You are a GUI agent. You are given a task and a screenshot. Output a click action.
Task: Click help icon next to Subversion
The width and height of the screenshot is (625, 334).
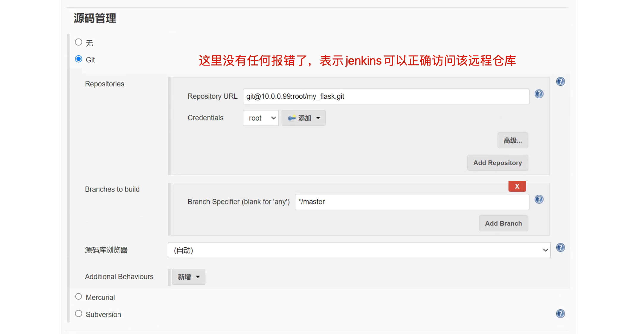tap(560, 314)
